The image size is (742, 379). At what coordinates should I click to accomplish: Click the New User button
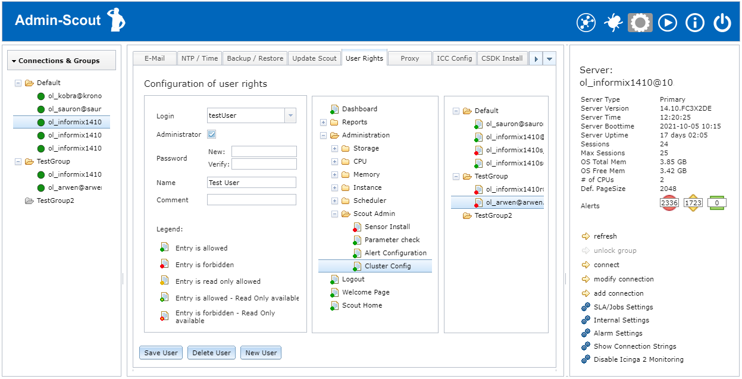(261, 353)
